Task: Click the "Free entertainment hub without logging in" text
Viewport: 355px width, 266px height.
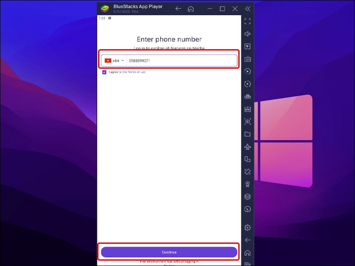Action: click(x=169, y=262)
